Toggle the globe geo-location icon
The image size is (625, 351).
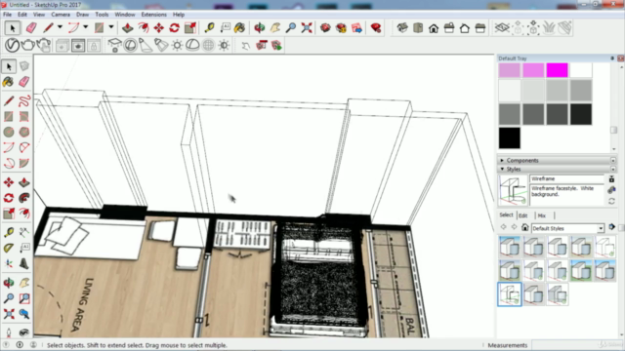pos(208,45)
